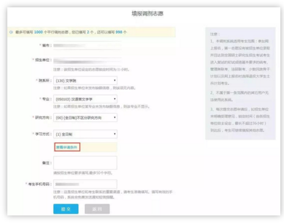Open the 学习方式 dropdown showing (1) 全日制
Viewport: 284px width, 224px height.
85,134
